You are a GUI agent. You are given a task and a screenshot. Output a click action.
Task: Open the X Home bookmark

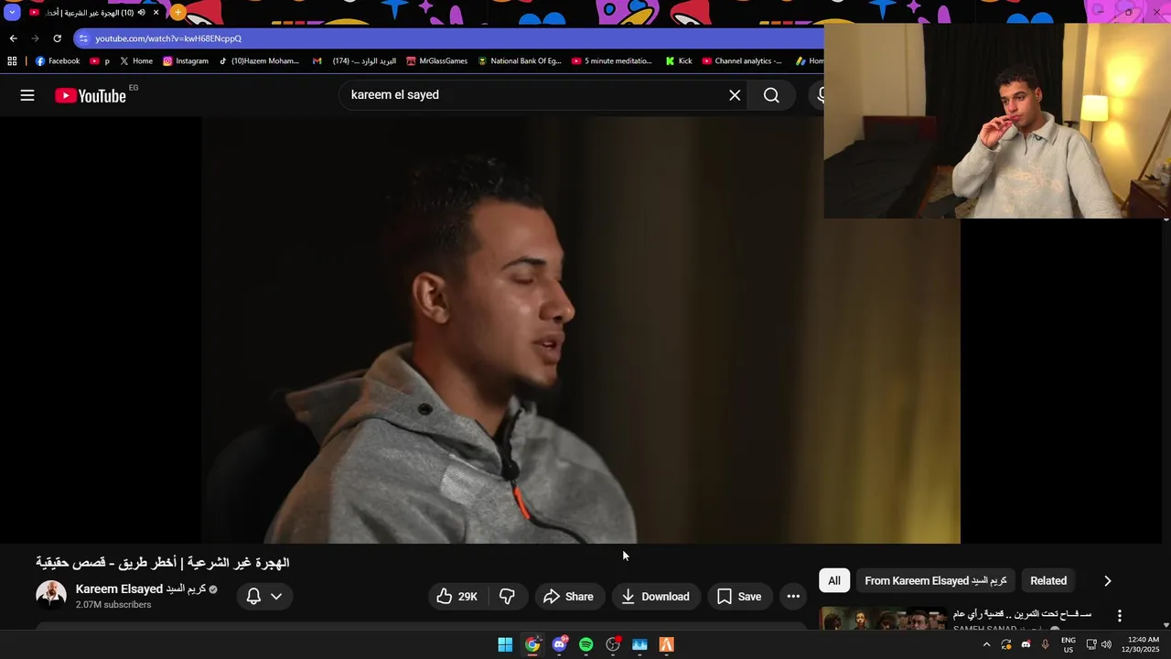click(x=136, y=61)
